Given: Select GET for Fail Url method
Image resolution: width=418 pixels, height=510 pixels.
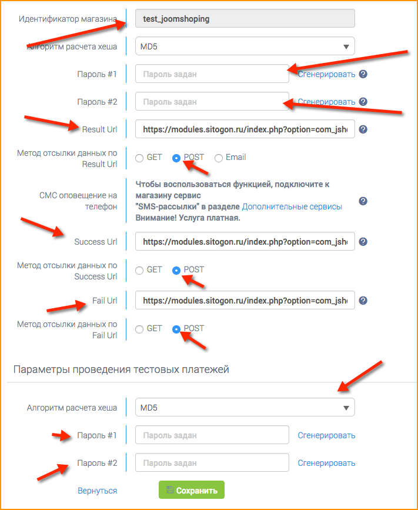Looking at the screenshot, I should (139, 329).
